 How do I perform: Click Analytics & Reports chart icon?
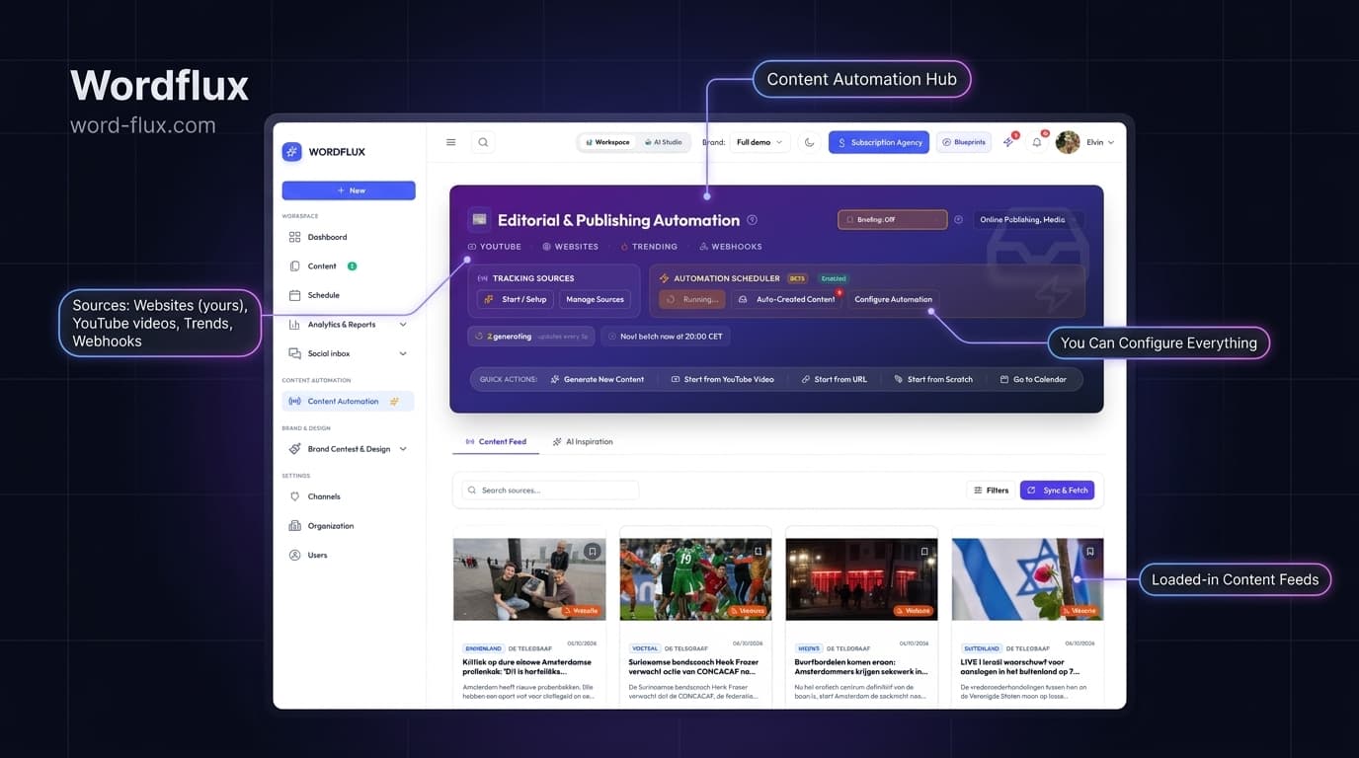[x=294, y=325]
